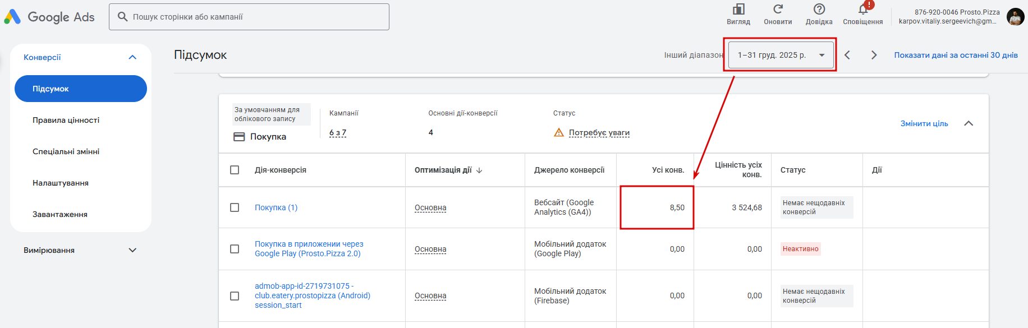Click the Змінити ціль link
Viewport: 1028px width, 328px height.
pyautogui.click(x=924, y=123)
